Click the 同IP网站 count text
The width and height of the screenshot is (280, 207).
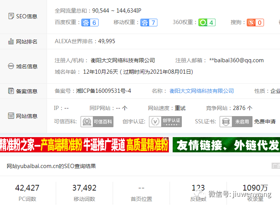121,108
